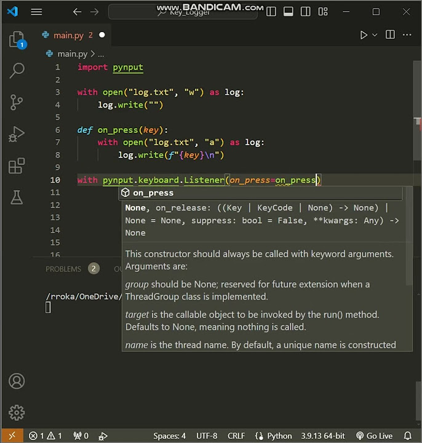The image size is (422, 443).
Task: Select on_press autocomplete suggestion
Action: tap(260, 193)
